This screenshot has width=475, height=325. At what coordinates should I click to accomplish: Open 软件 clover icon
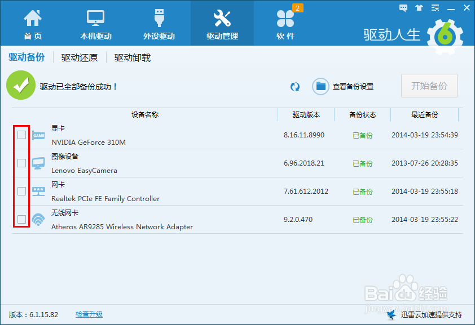[285, 19]
